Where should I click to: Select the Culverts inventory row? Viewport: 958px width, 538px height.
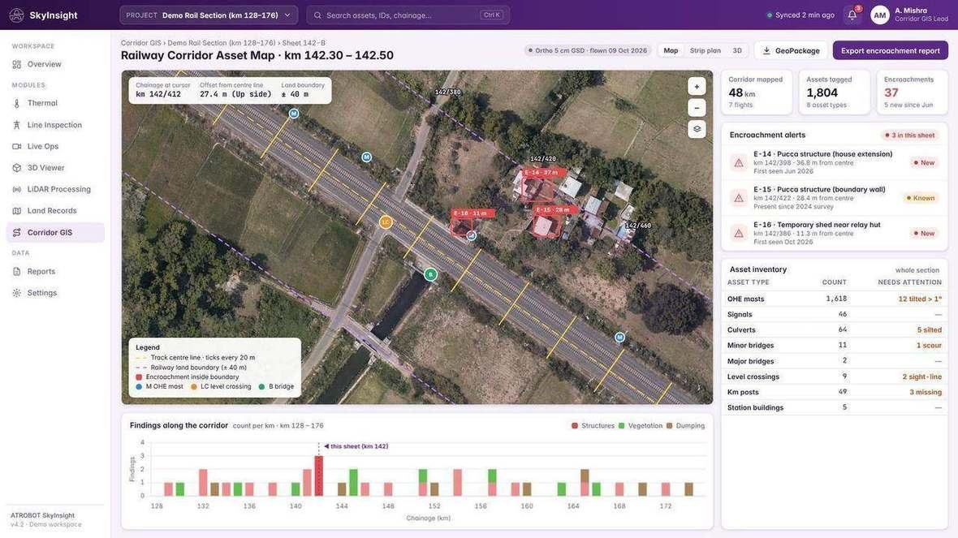click(834, 329)
